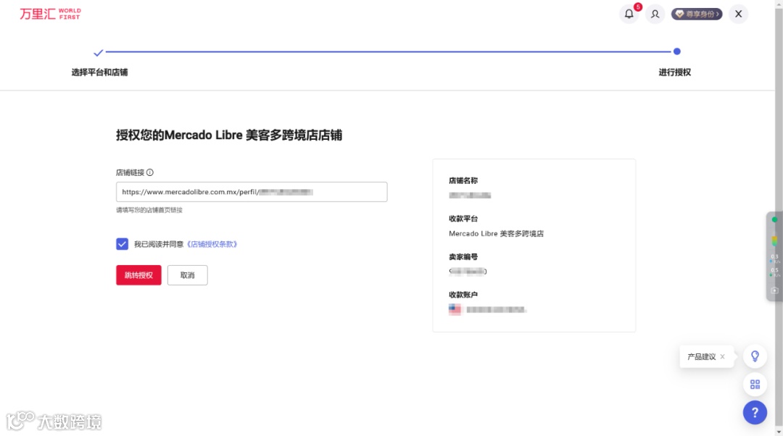This screenshot has height=436, width=783.
Task: Click the 店铺名称 label
Action: coord(463,180)
